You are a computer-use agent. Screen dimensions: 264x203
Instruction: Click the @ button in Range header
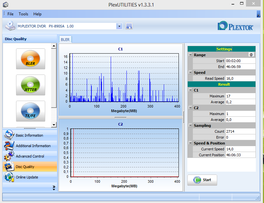[251, 55]
